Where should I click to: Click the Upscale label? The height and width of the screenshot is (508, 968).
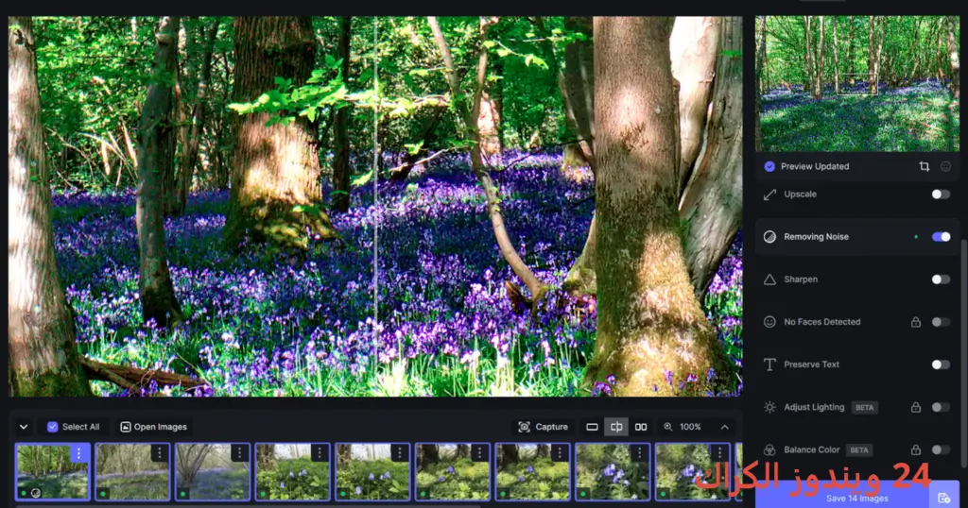click(x=800, y=195)
